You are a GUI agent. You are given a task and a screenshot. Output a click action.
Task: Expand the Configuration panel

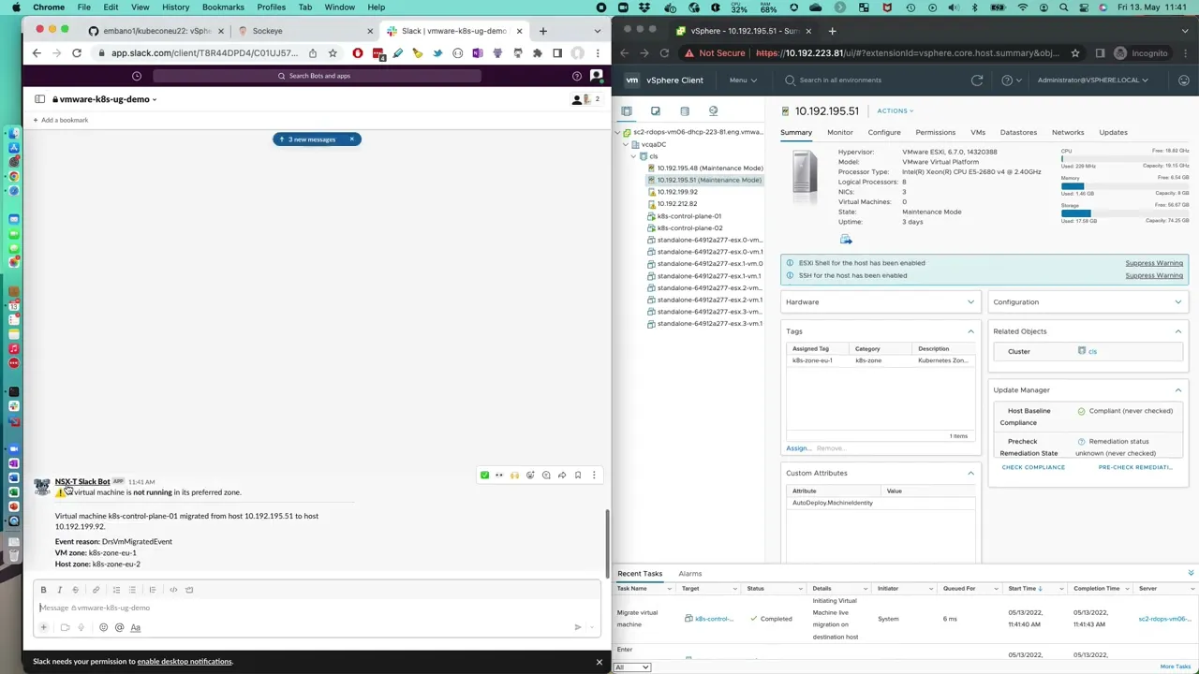tap(1177, 302)
